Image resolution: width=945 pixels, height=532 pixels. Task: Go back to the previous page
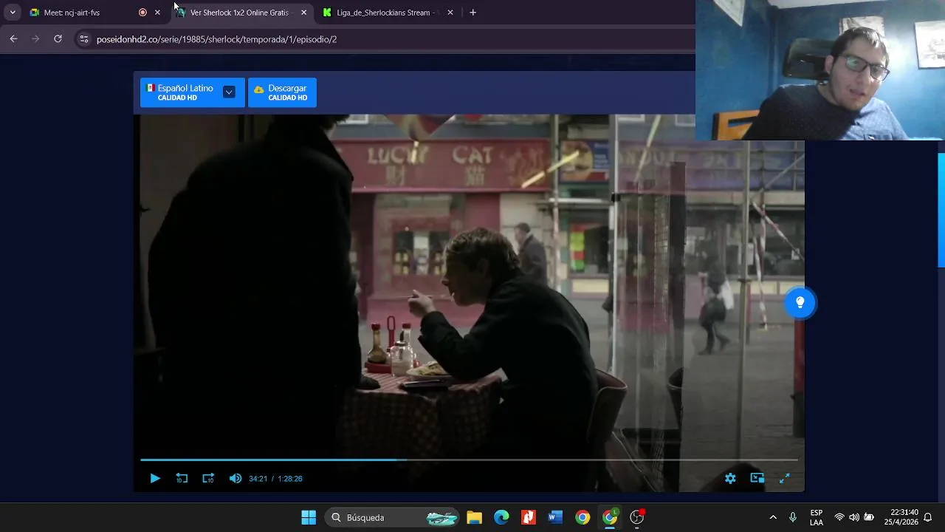tap(13, 39)
